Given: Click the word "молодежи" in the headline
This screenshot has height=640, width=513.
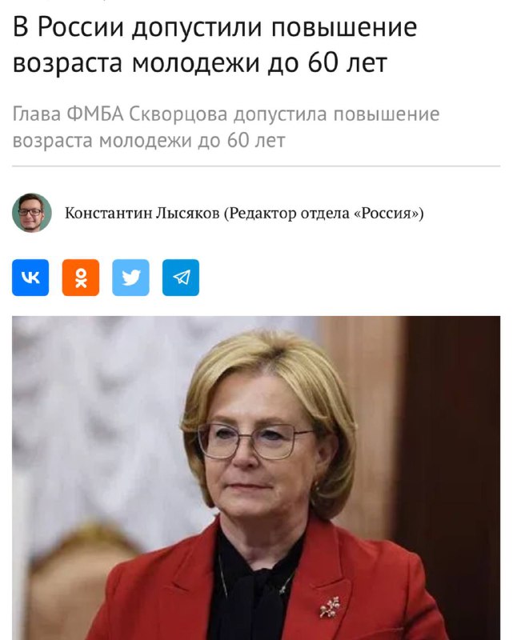Looking at the screenshot, I should click(x=195, y=63).
